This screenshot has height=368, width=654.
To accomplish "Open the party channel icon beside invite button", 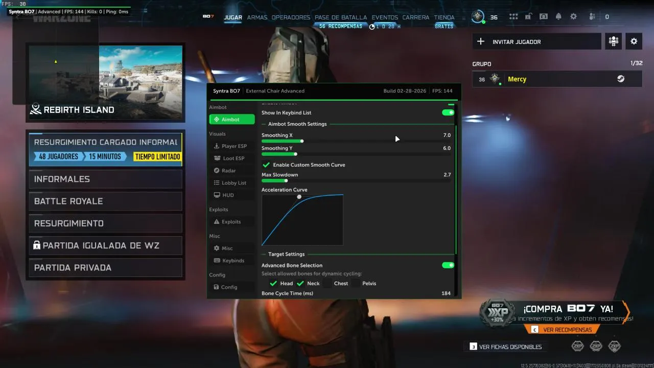I will tap(613, 41).
